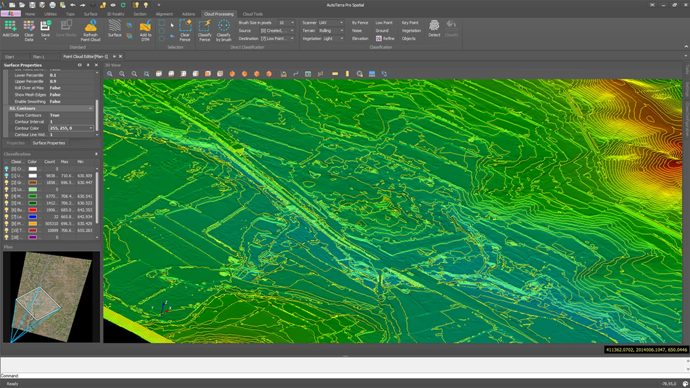Image resolution: width=690 pixels, height=388 pixels.
Task: Click the Detect fingerprint icon
Action: pos(434,26)
